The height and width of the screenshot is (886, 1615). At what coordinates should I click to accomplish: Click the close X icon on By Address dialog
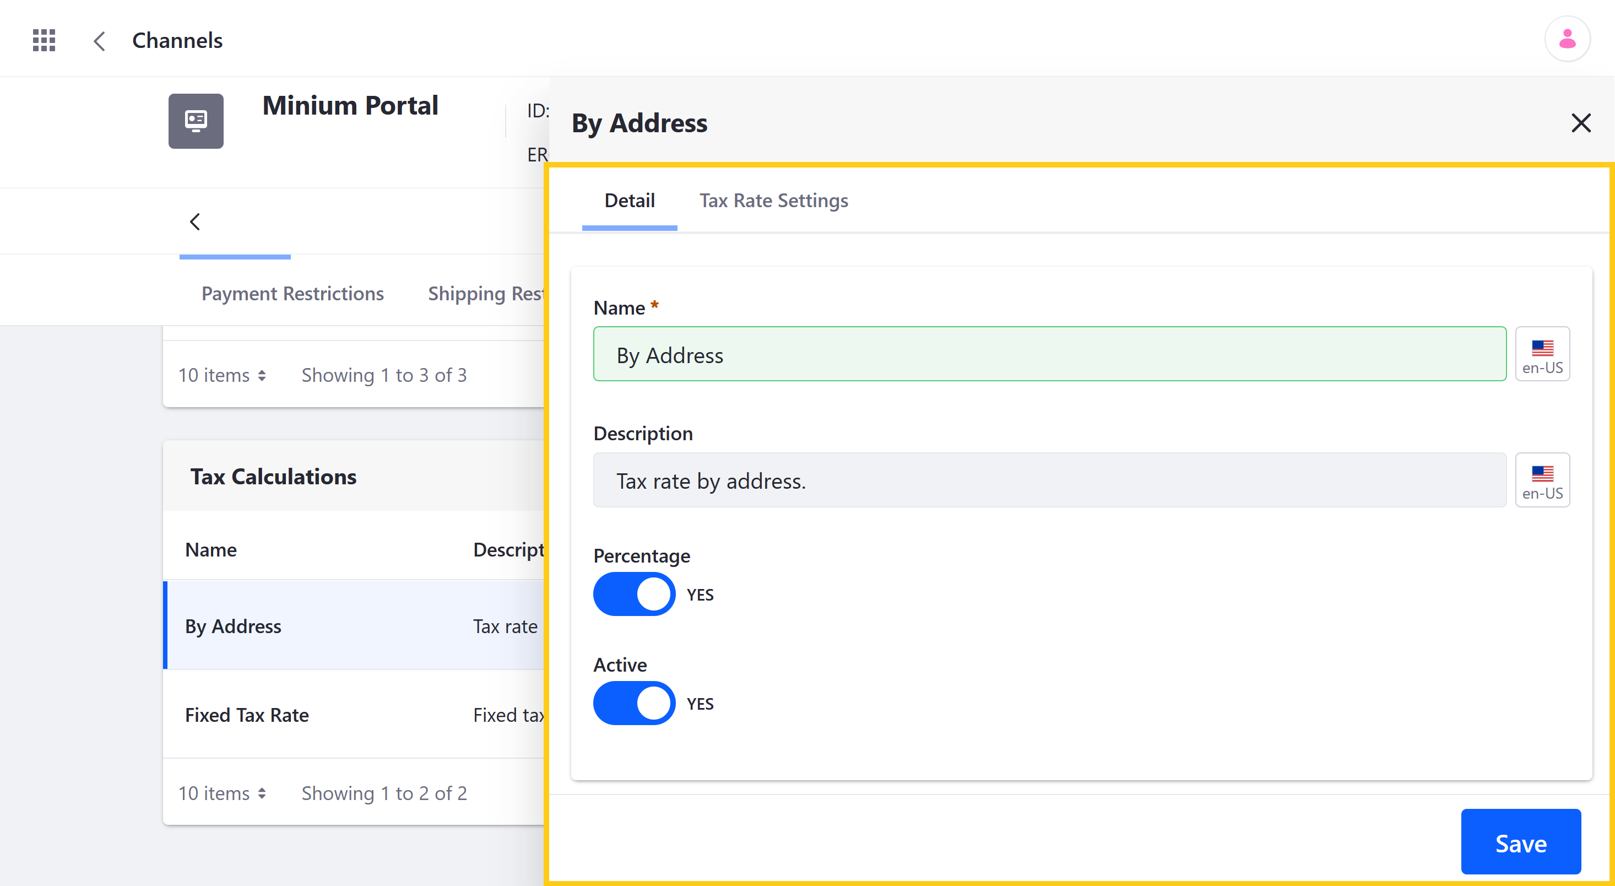coord(1580,122)
